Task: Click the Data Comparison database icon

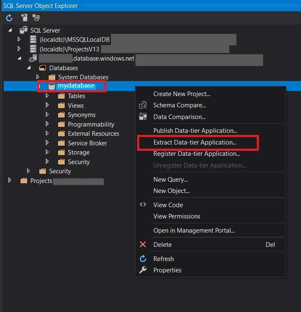Action: (143, 117)
